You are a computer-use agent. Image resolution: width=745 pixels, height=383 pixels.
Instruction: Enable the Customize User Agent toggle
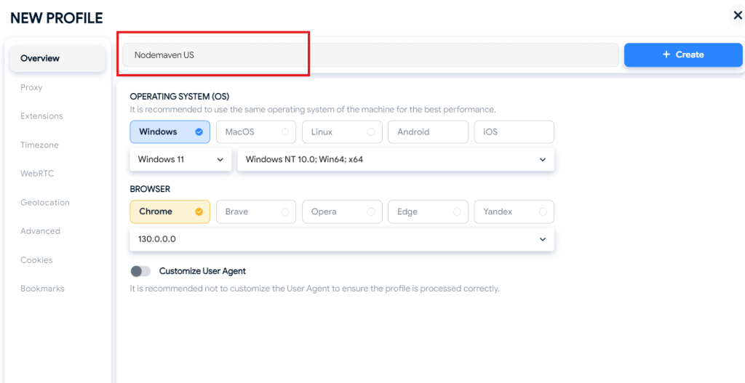click(140, 271)
